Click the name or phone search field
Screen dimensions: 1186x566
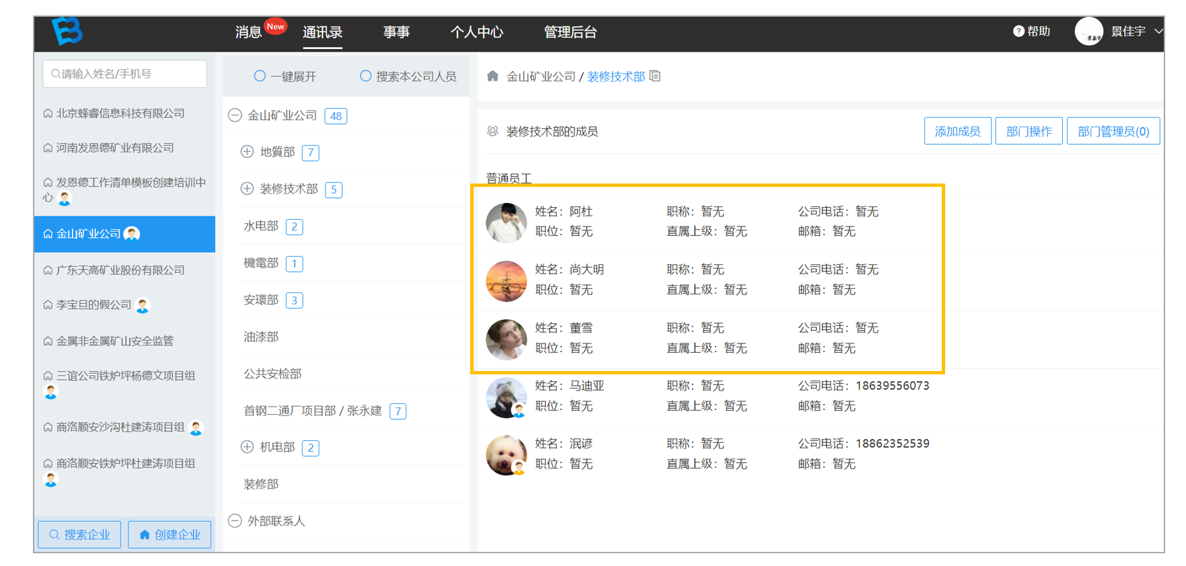point(124,74)
